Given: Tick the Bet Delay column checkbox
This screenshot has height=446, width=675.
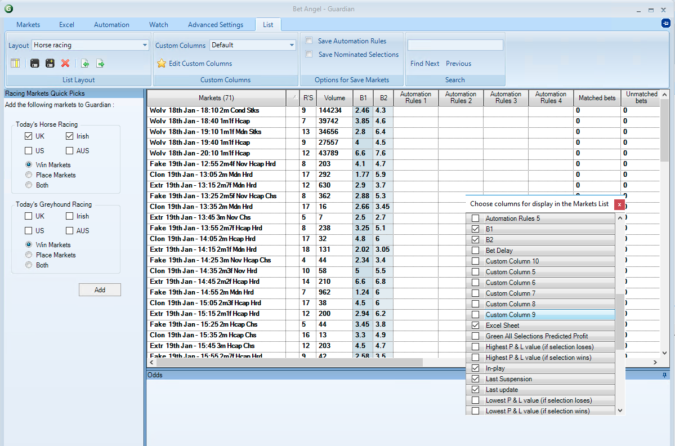Looking at the screenshot, I should 476,251.
